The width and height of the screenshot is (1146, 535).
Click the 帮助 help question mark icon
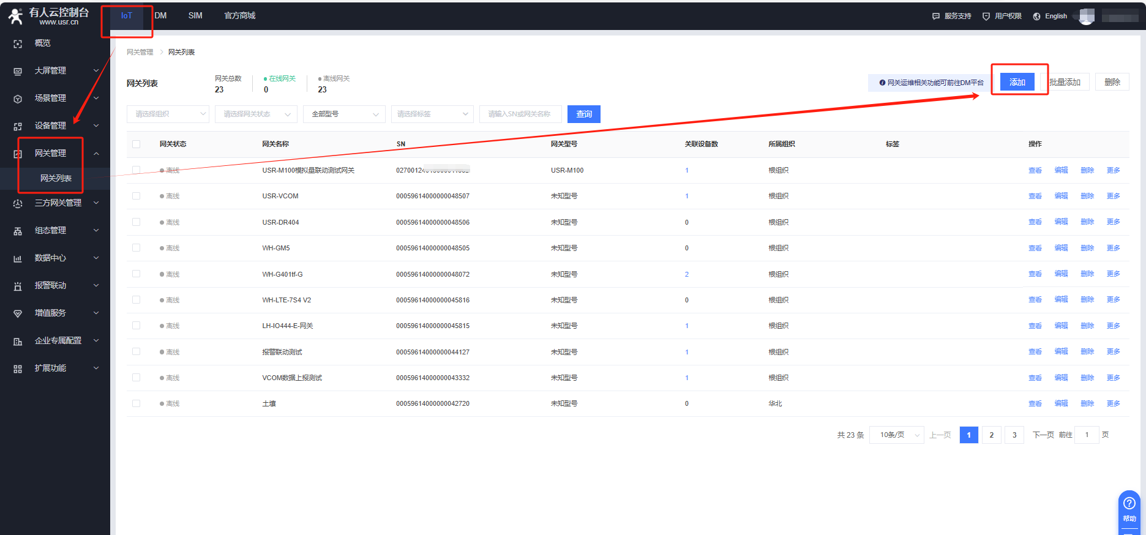(x=1129, y=504)
